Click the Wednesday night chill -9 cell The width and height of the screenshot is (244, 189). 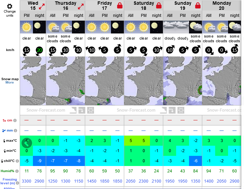pyautogui.click(x=39, y=161)
